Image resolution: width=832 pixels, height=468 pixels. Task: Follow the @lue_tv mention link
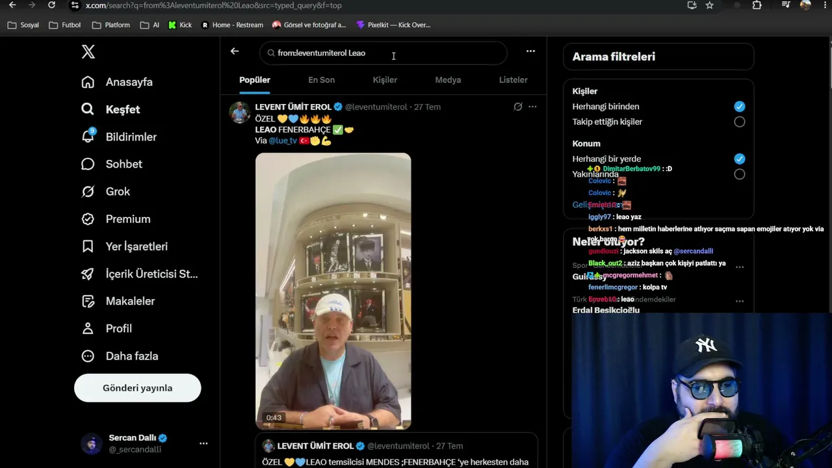283,140
